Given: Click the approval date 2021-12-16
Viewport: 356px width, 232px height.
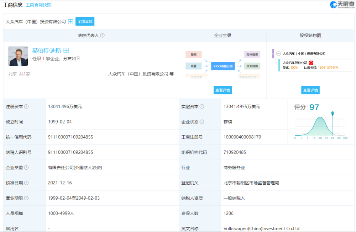Looking at the screenshot, I should [60, 183].
